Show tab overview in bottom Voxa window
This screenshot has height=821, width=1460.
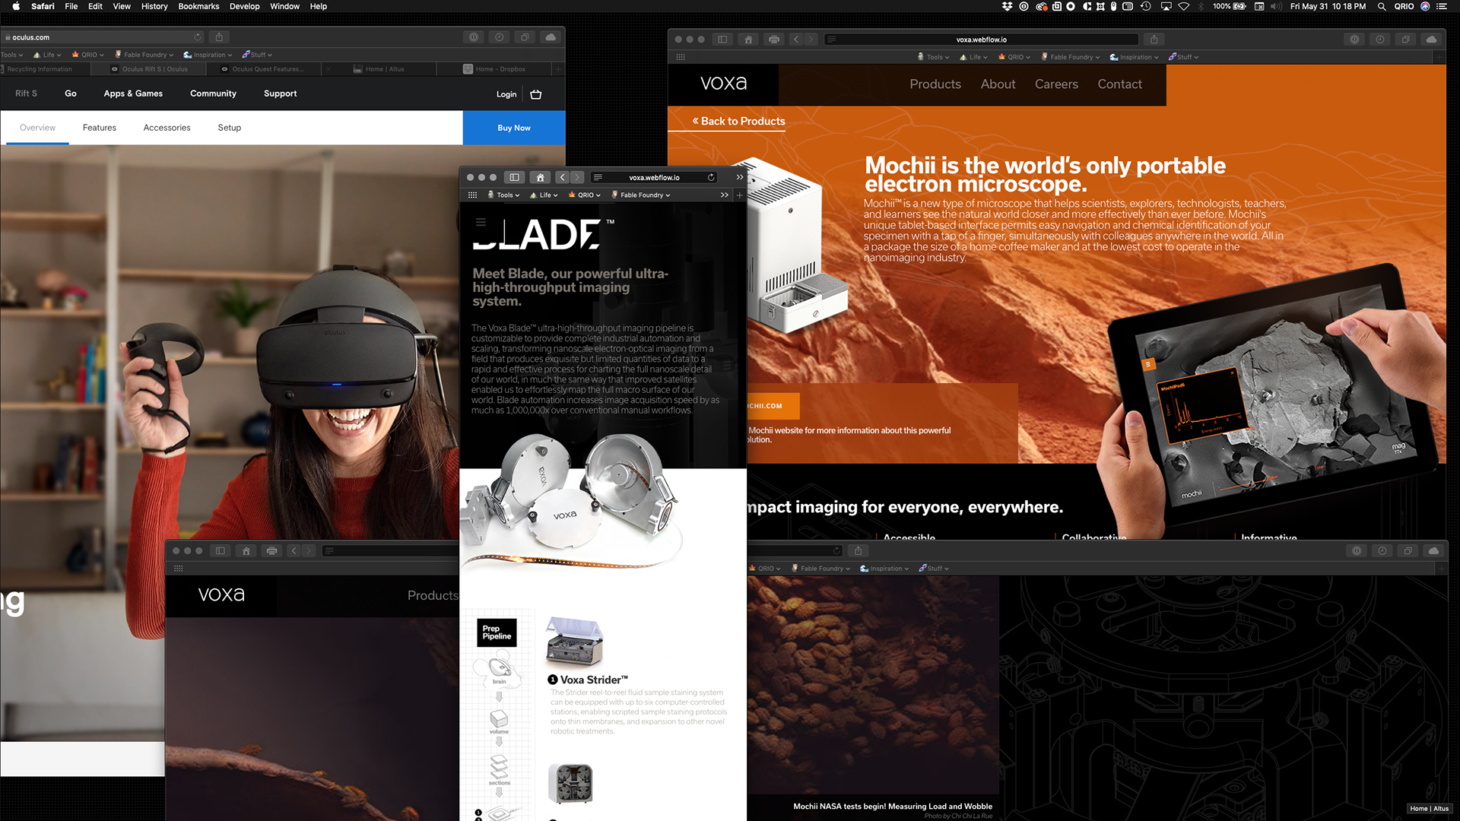[x=1408, y=551]
